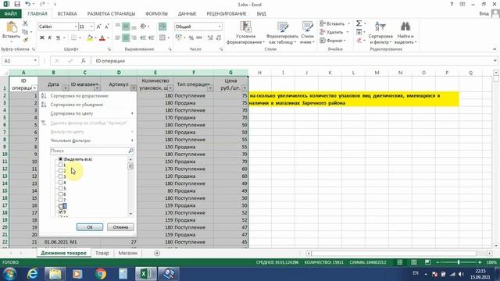
Task: Click the Paste (Вставить) clipboard icon
Action: pos(11,27)
